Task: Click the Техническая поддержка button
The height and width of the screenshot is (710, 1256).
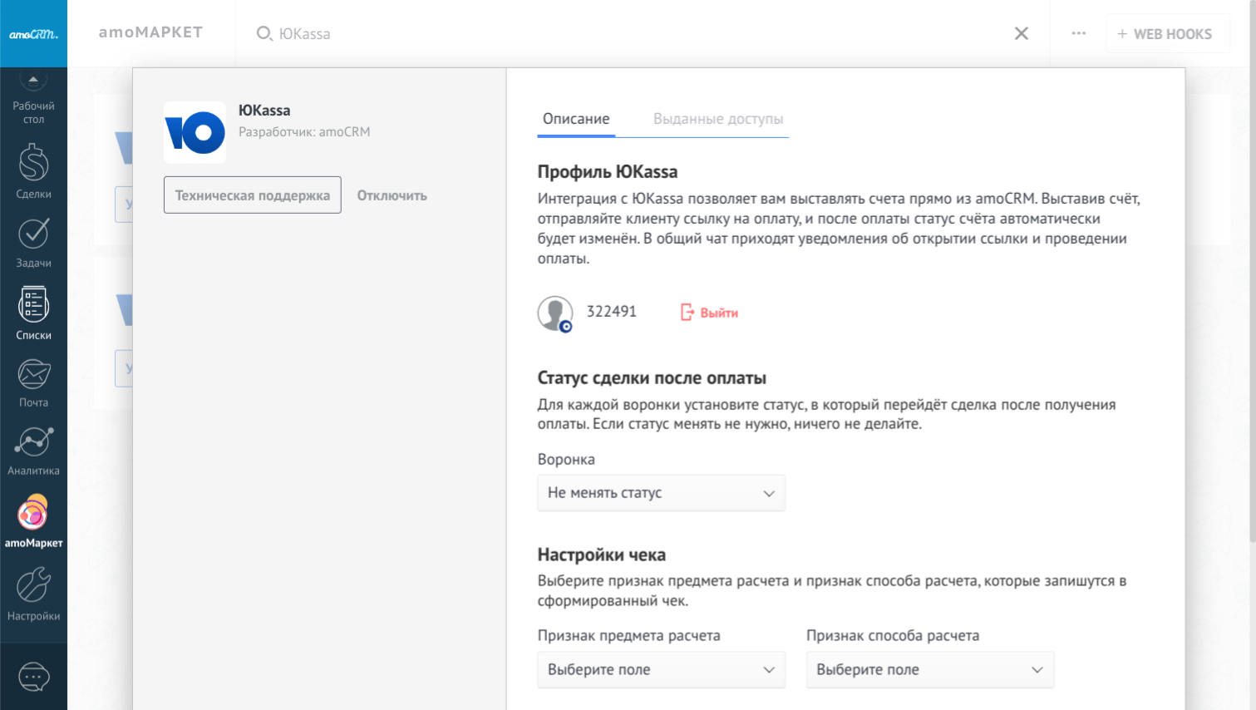Action: (252, 195)
